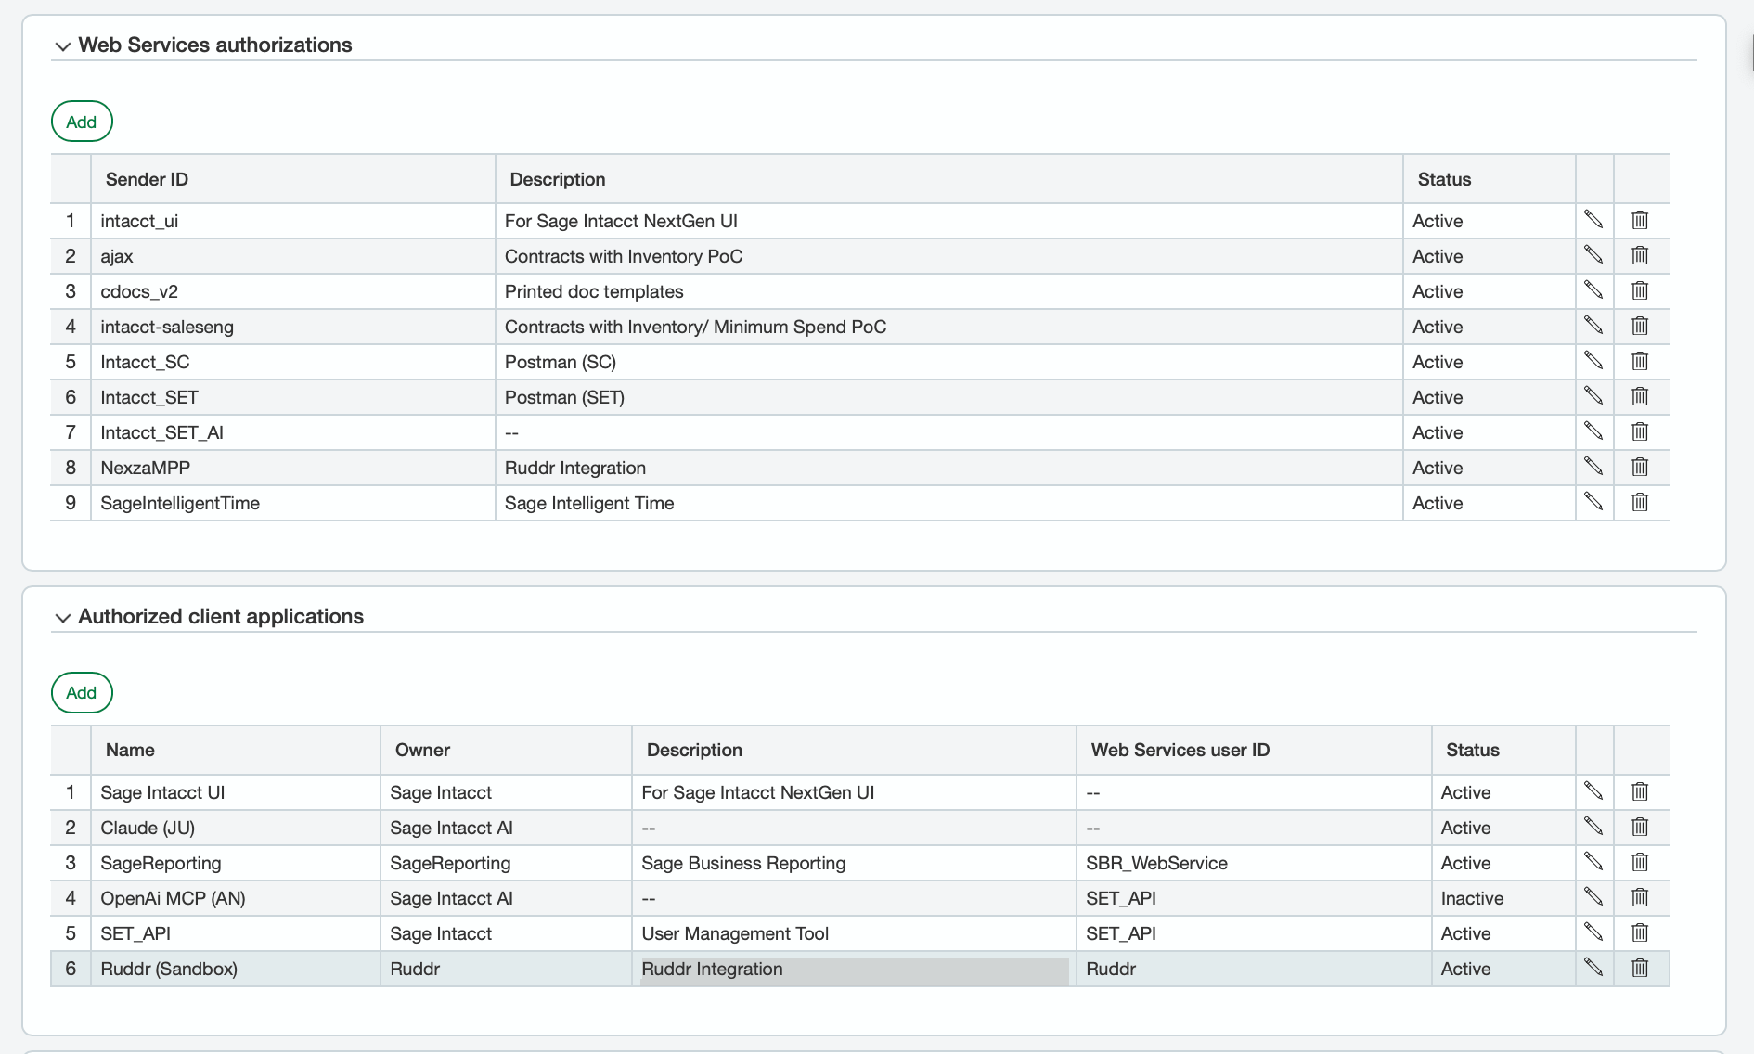Delete the Ruddr (Sandbox) client application
Screen dimensions: 1754x1054
tap(1640, 968)
